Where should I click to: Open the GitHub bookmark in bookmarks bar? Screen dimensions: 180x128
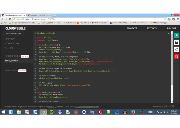(99, 23)
